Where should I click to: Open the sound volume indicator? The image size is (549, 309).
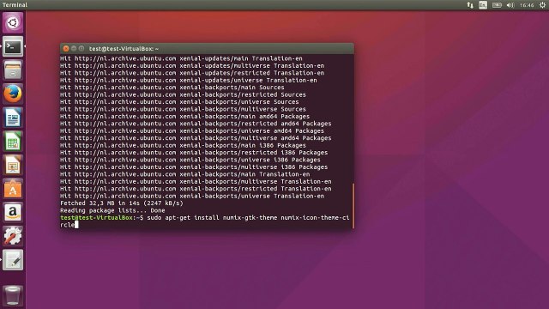[x=510, y=5]
